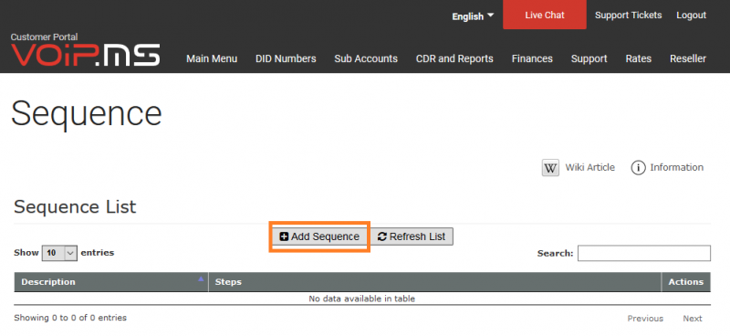The width and height of the screenshot is (730, 336).
Task: Open the Show entries count dropdown
Action: click(59, 253)
